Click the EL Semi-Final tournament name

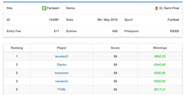[169, 8]
